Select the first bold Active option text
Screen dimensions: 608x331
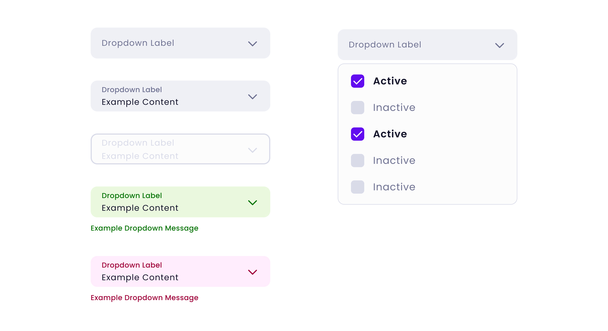pyautogui.click(x=390, y=81)
